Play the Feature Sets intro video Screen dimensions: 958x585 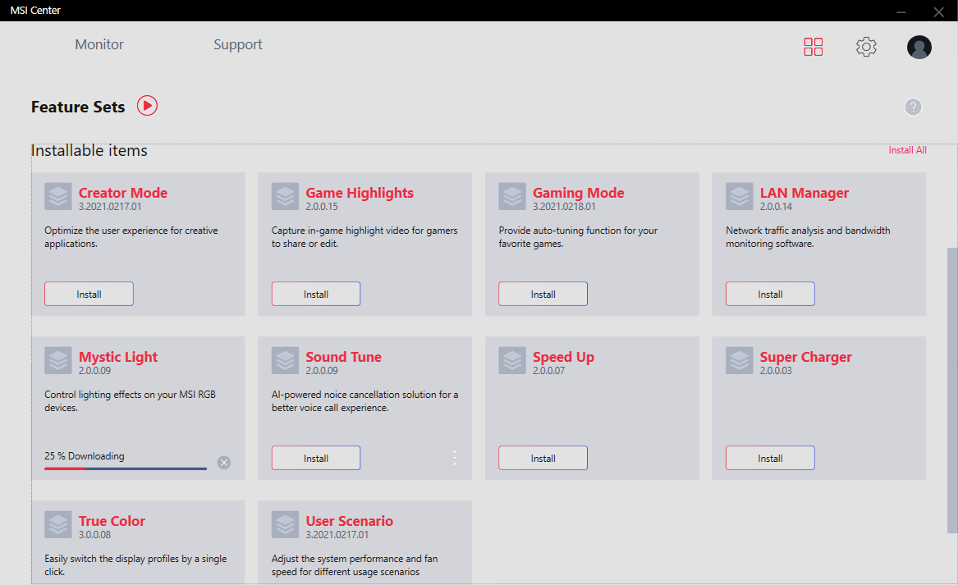pyautogui.click(x=147, y=106)
